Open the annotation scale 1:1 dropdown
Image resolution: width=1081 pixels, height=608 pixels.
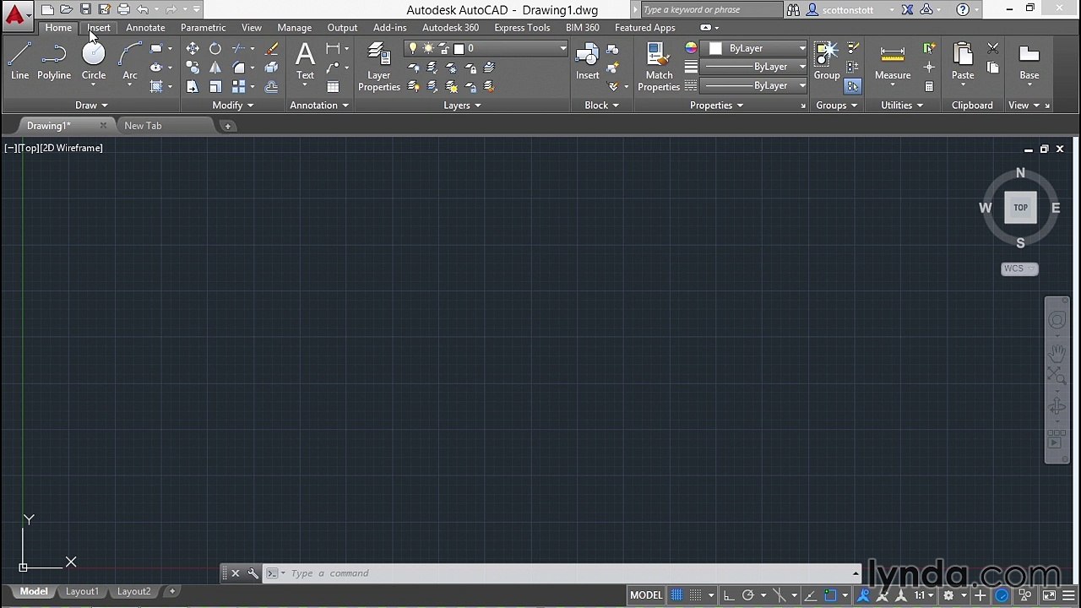pyautogui.click(x=922, y=595)
